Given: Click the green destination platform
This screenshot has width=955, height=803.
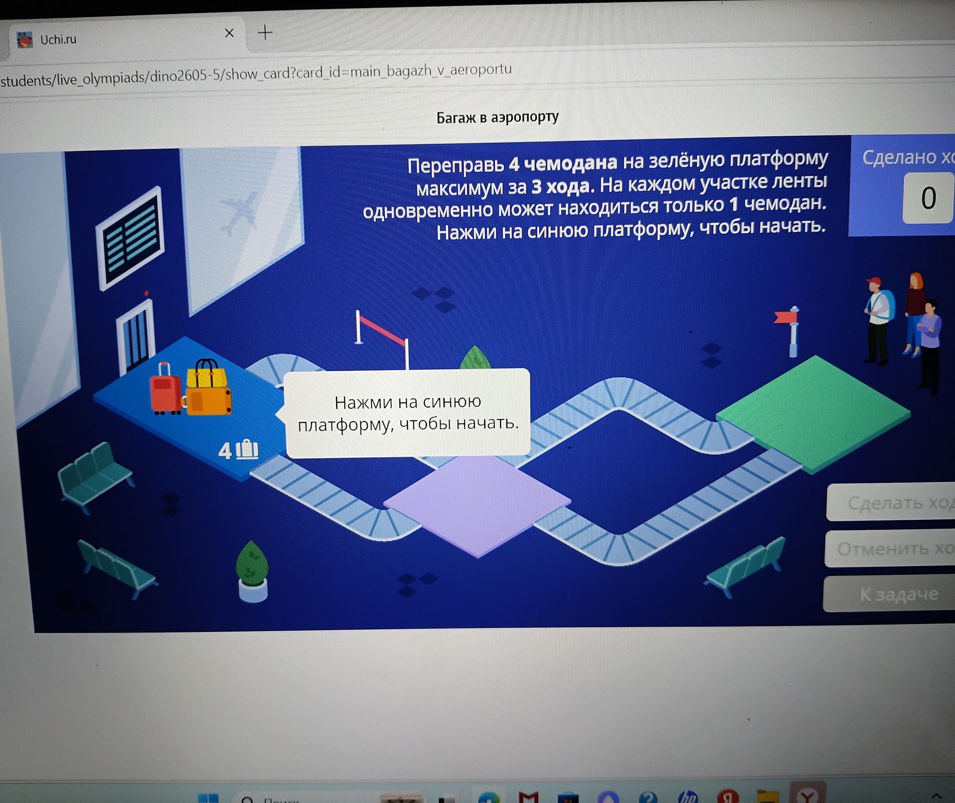Looking at the screenshot, I should pos(813,413).
